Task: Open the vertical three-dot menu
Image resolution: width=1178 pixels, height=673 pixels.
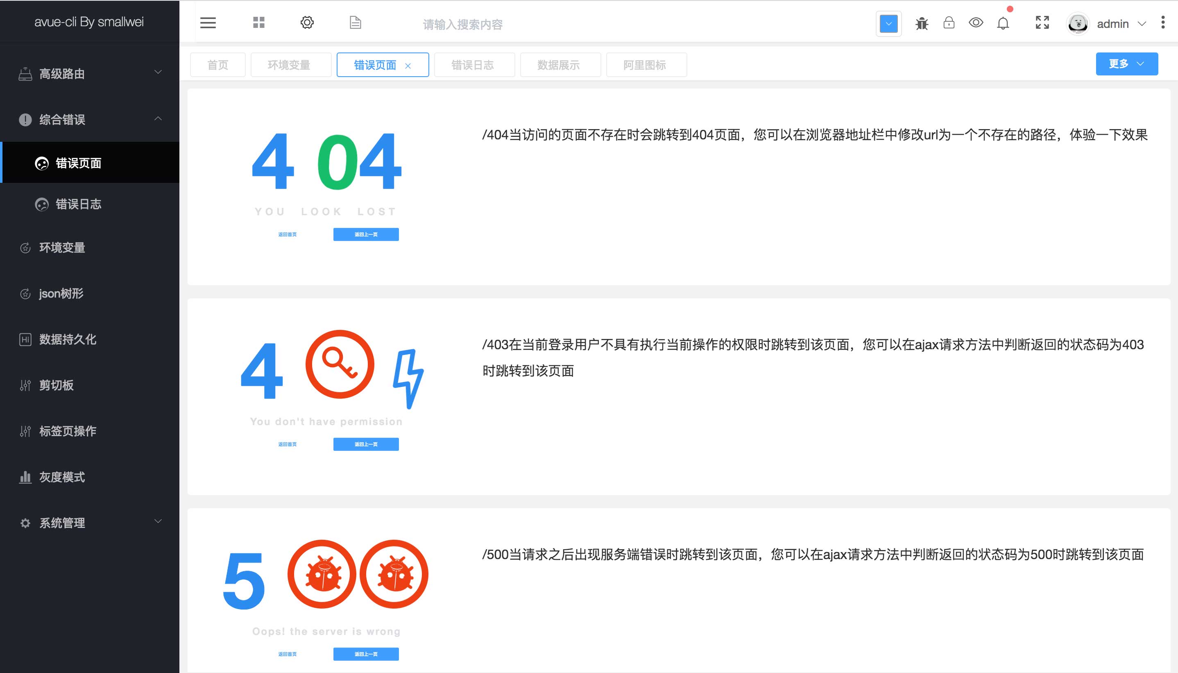Action: (x=1163, y=23)
